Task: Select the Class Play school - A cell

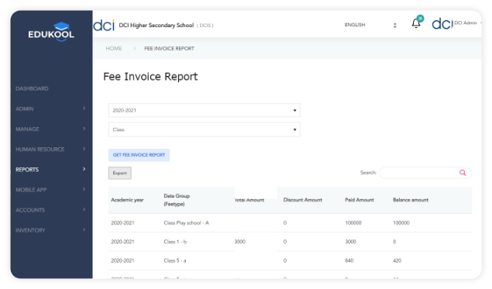Action: 186,223
